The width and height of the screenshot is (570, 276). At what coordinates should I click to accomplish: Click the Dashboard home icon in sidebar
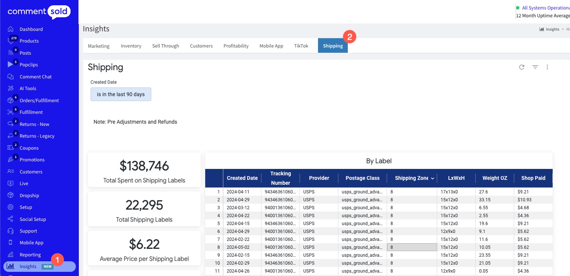(11, 29)
